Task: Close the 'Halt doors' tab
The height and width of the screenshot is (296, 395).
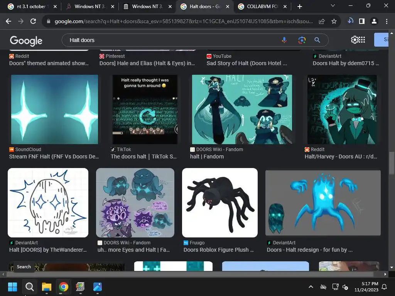Action: point(228,7)
